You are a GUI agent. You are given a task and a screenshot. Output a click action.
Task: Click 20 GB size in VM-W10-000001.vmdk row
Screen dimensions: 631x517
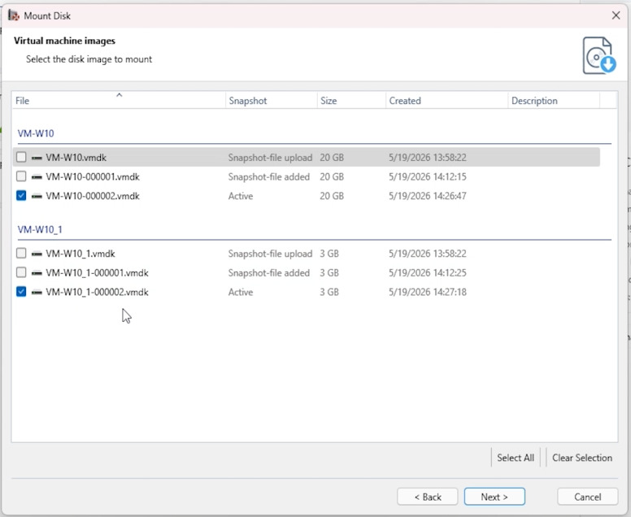coord(332,177)
